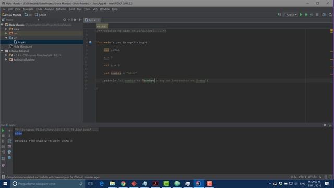Image resolution: width=334 pixels, height=188 pixels.
Task: Click the highlighted Aldo console output
Action: (18, 134)
